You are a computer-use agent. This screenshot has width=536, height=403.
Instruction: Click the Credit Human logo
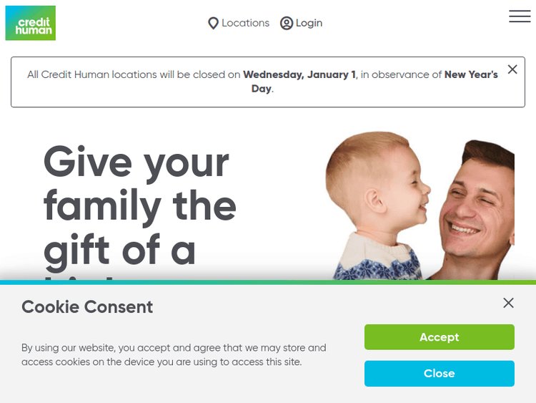click(30, 23)
